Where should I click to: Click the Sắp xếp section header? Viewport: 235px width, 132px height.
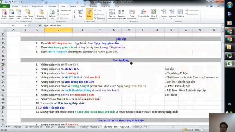(x=121, y=39)
